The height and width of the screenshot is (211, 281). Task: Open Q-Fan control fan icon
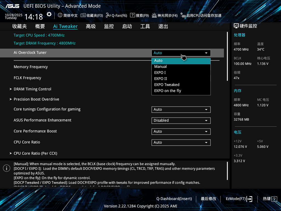pyautogui.click(x=108, y=15)
